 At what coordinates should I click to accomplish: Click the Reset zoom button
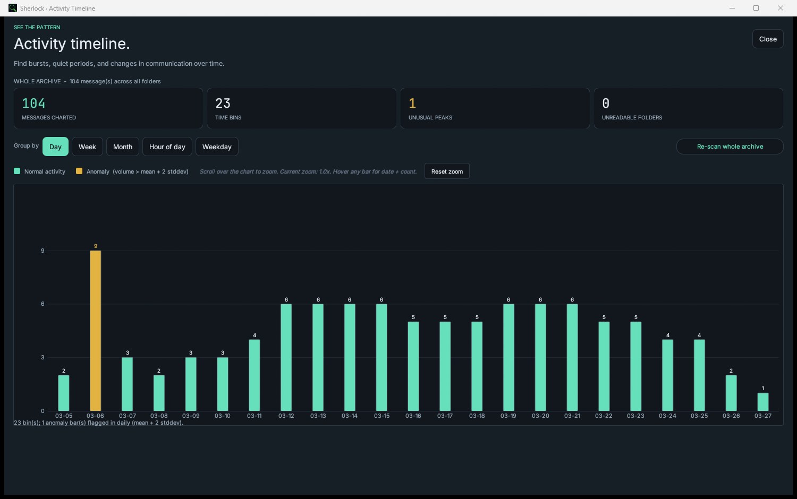click(447, 171)
